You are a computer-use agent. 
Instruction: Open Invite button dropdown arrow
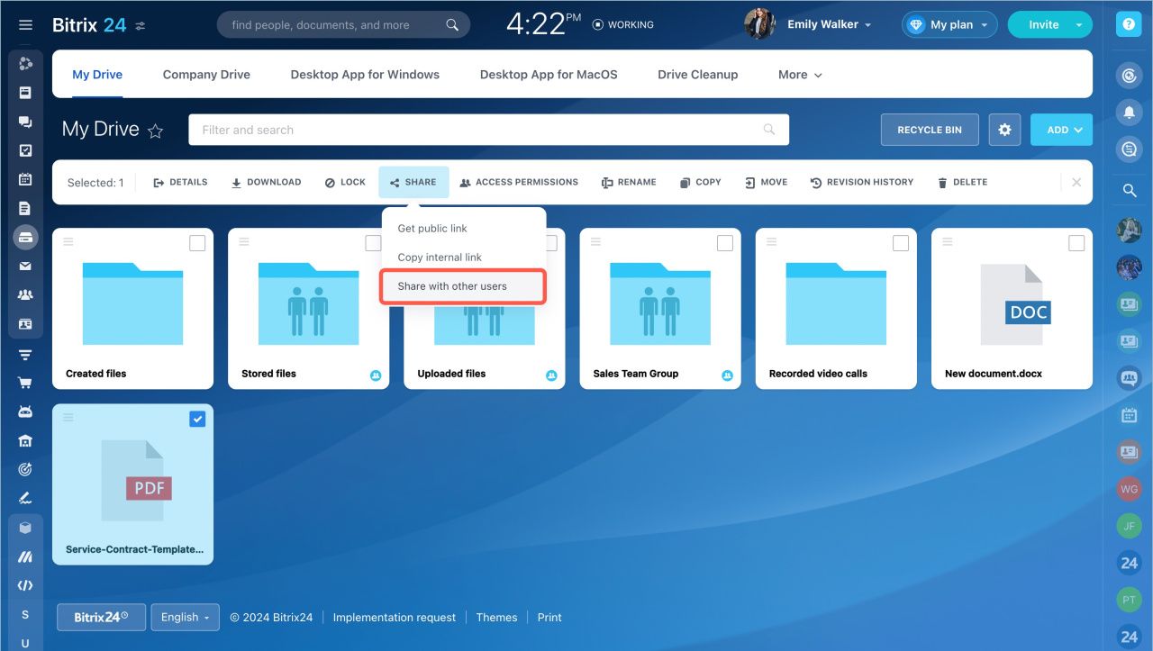coord(1079,25)
